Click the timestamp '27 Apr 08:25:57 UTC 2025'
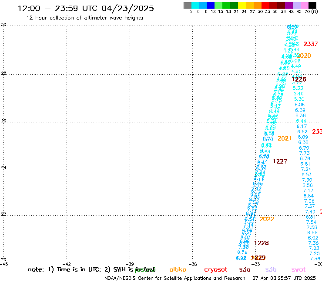 284,278
